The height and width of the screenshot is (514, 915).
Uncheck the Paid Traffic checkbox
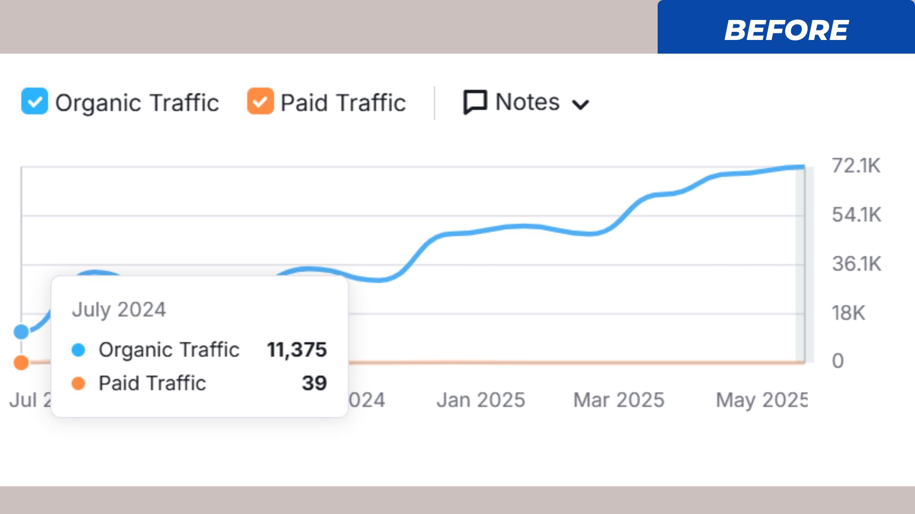[260, 101]
